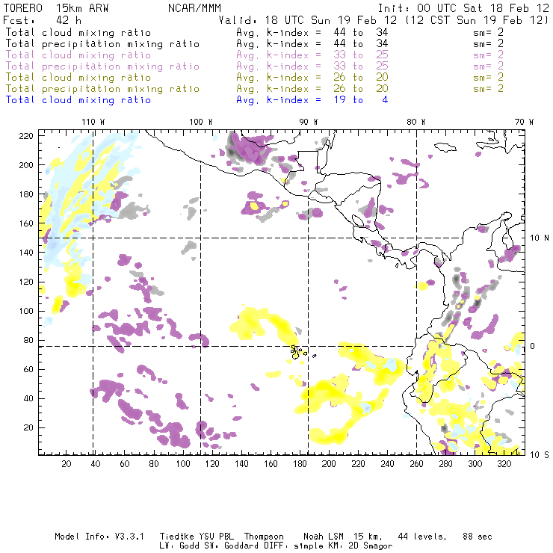Select "200" on the horizontal axis

click(329, 464)
